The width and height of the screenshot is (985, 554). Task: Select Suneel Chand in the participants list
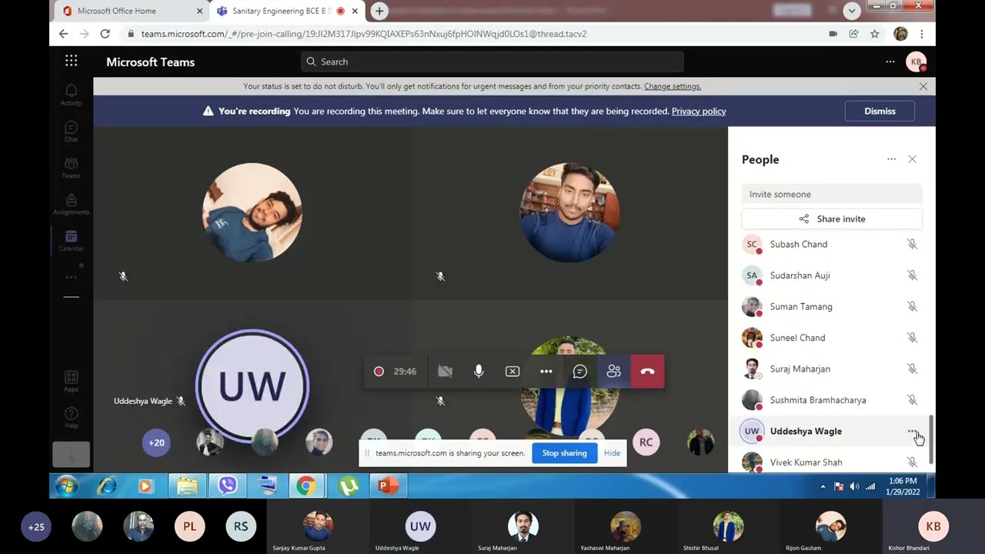click(830, 338)
